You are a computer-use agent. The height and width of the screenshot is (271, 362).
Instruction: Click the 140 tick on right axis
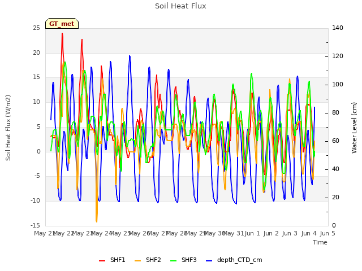click(x=338, y=28)
